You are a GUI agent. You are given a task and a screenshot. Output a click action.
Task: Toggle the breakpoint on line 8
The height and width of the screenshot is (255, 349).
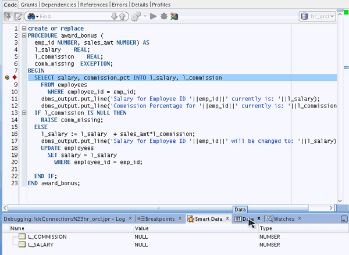pos(8,77)
